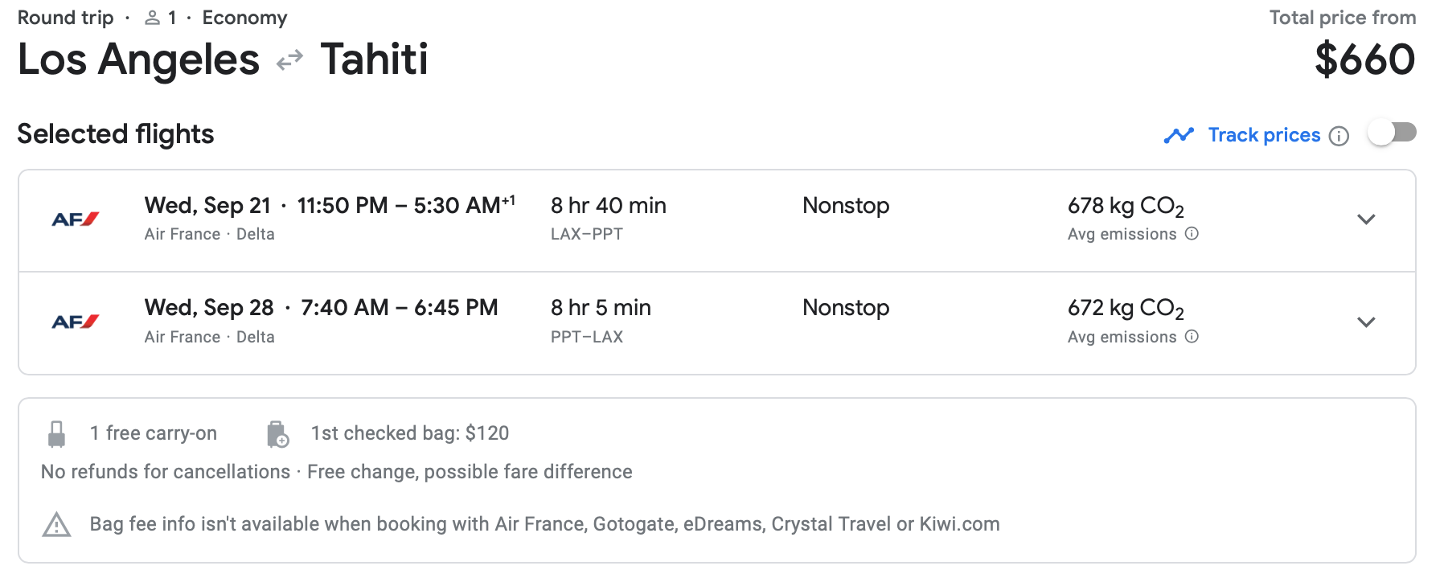Click the Track prices info icon
Image resolution: width=1444 pixels, height=574 pixels.
[1339, 136]
